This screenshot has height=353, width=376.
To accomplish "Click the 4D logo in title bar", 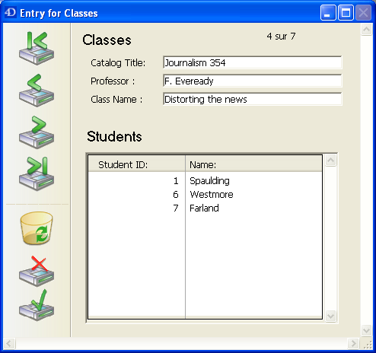I will (x=11, y=12).
